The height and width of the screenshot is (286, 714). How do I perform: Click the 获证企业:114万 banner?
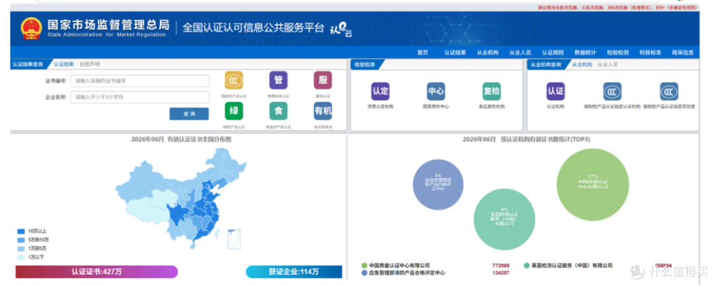(x=294, y=272)
